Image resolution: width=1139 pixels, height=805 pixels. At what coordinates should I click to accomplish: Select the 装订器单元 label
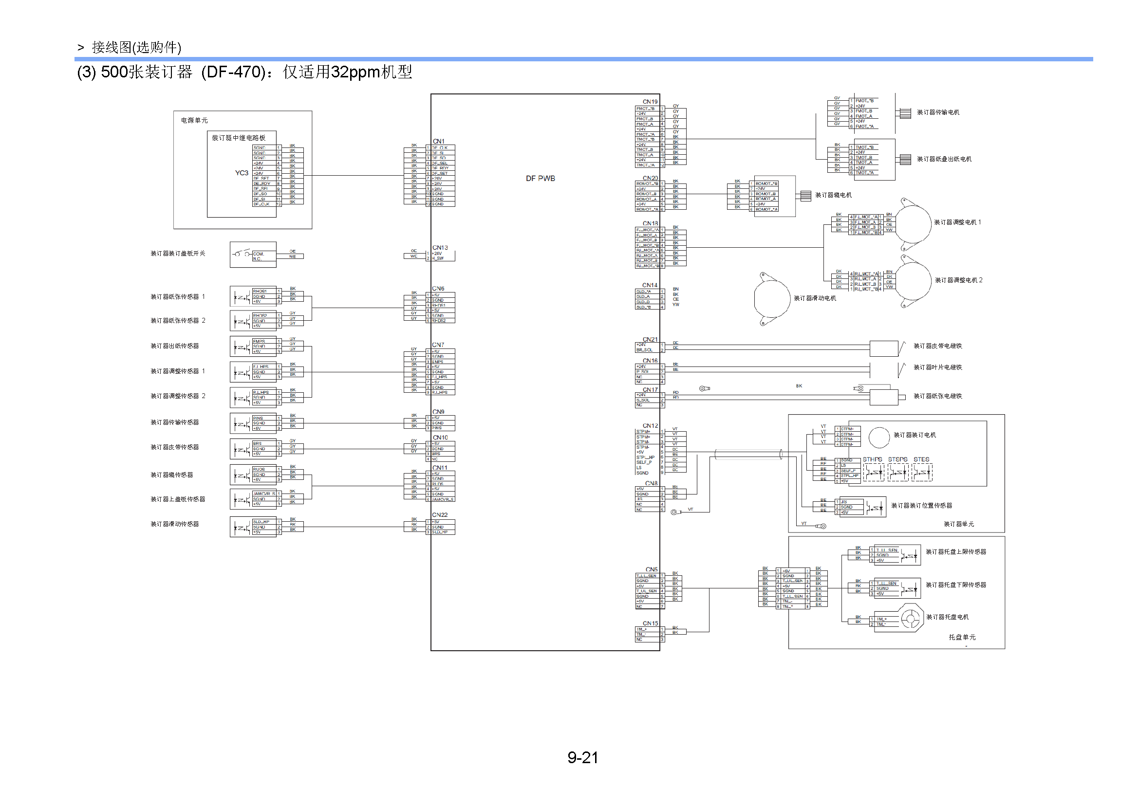(958, 524)
